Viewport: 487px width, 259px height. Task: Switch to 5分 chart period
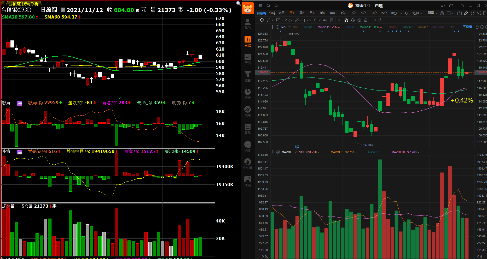coord(363,13)
